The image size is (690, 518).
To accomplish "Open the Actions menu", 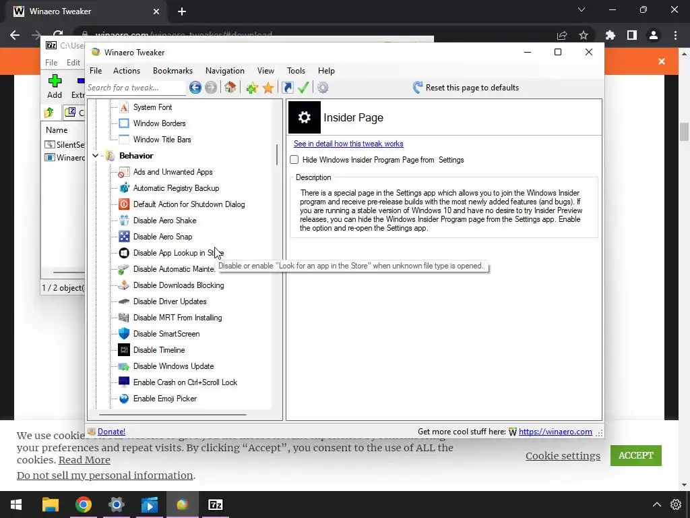I will (x=127, y=71).
